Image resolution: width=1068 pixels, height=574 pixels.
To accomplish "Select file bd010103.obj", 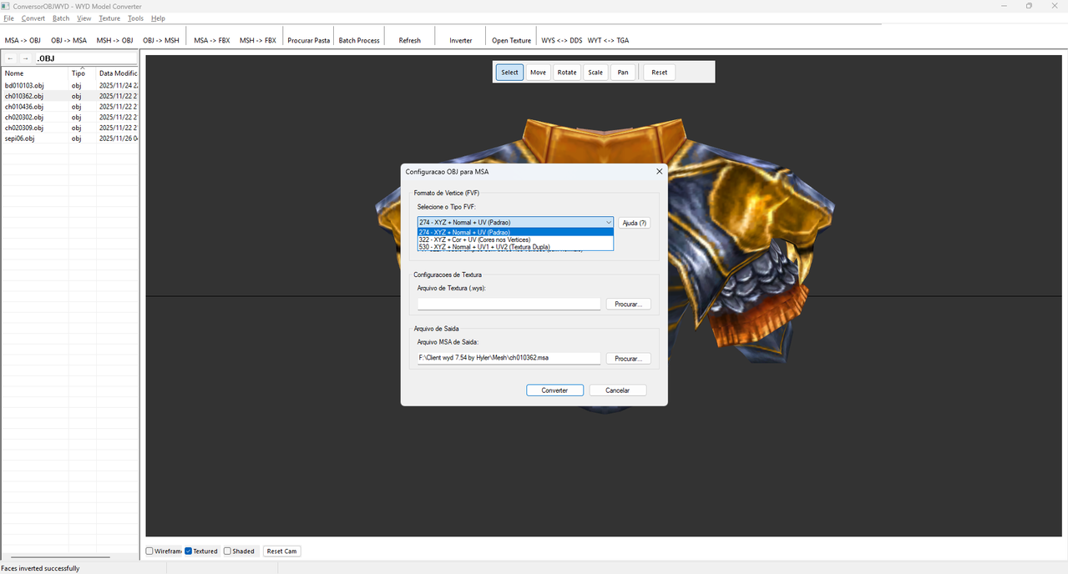I will click(70, 85).
